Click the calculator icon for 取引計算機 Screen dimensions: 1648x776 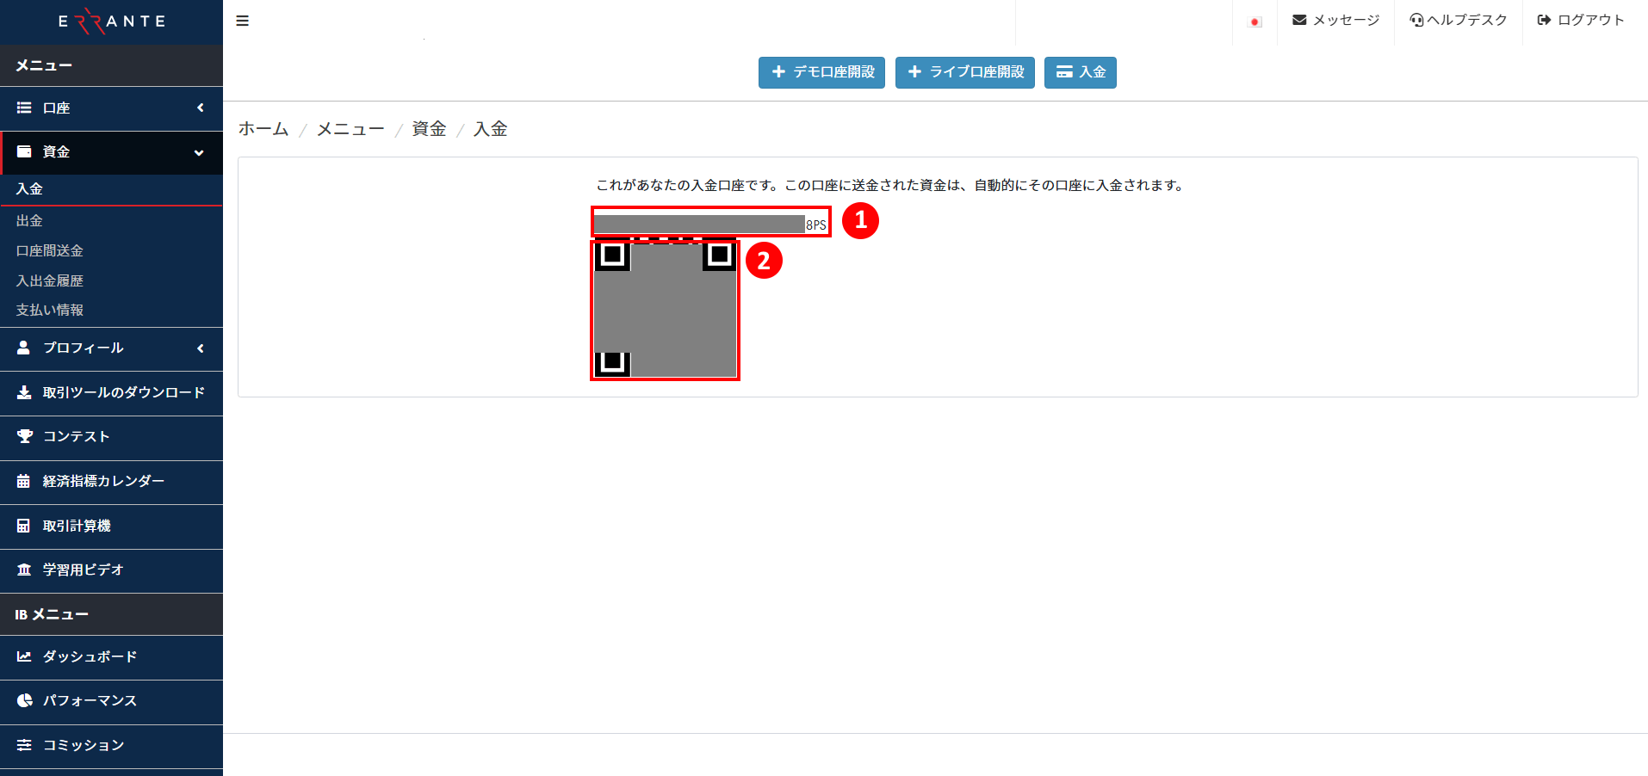coord(24,526)
